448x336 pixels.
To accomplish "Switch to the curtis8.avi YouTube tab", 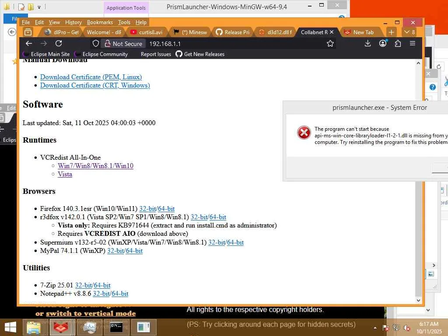I will point(147,32).
